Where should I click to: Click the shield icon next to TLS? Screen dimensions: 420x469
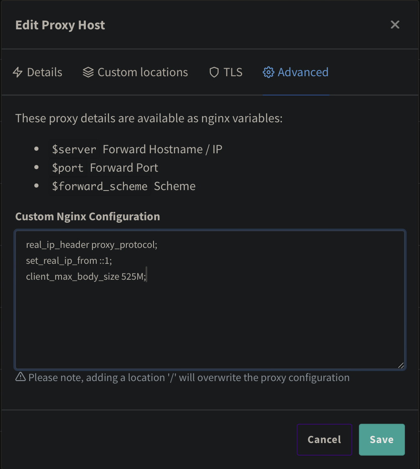(214, 72)
